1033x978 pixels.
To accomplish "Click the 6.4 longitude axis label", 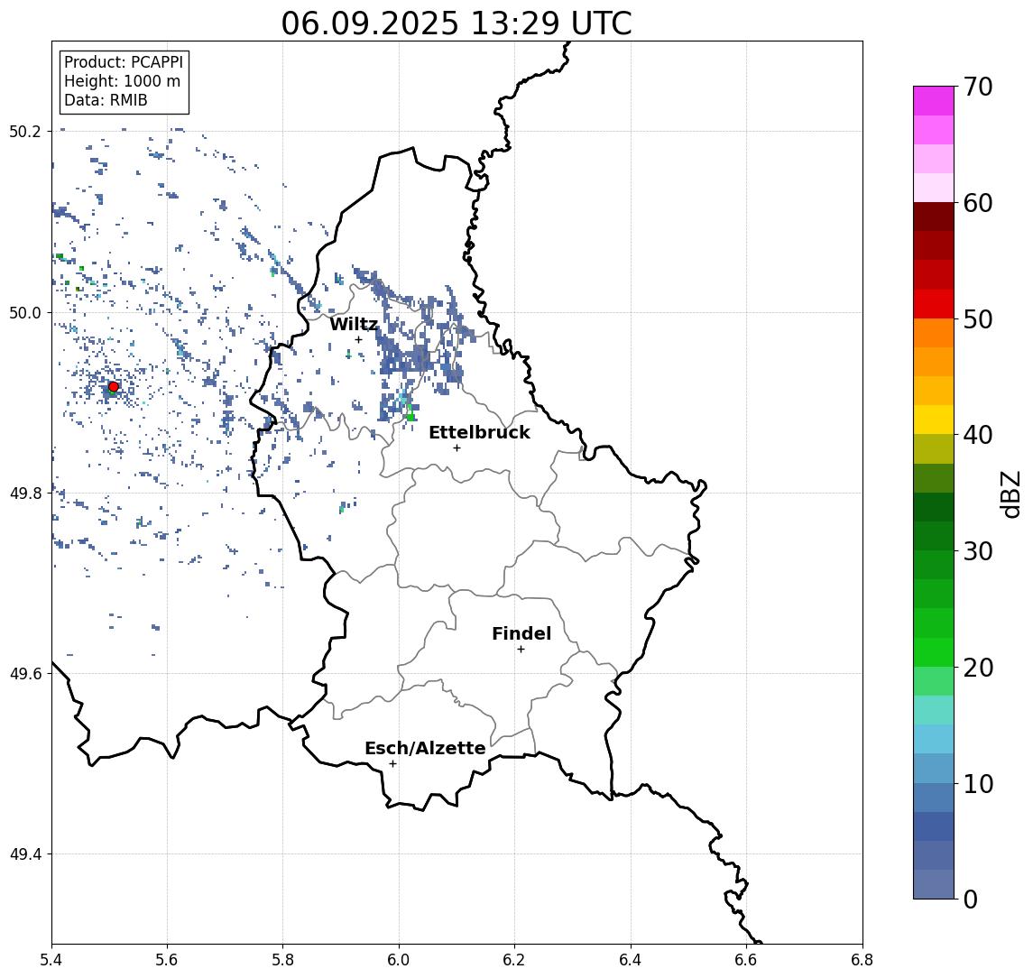I will click(x=631, y=960).
